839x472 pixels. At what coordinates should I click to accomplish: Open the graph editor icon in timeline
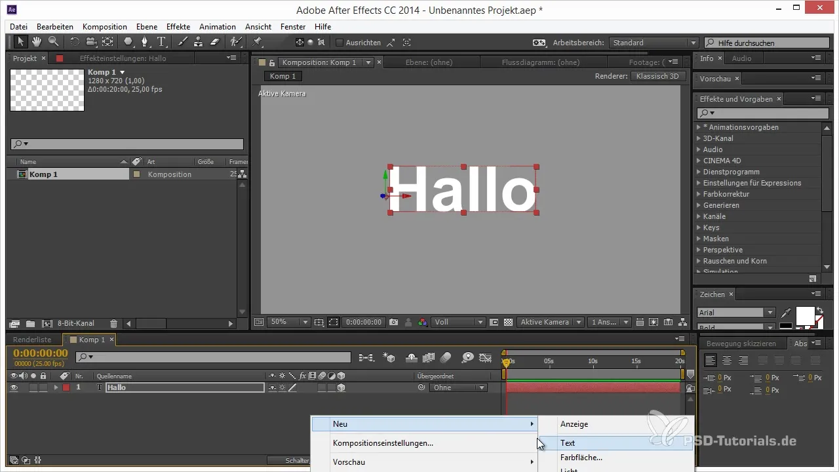point(486,357)
